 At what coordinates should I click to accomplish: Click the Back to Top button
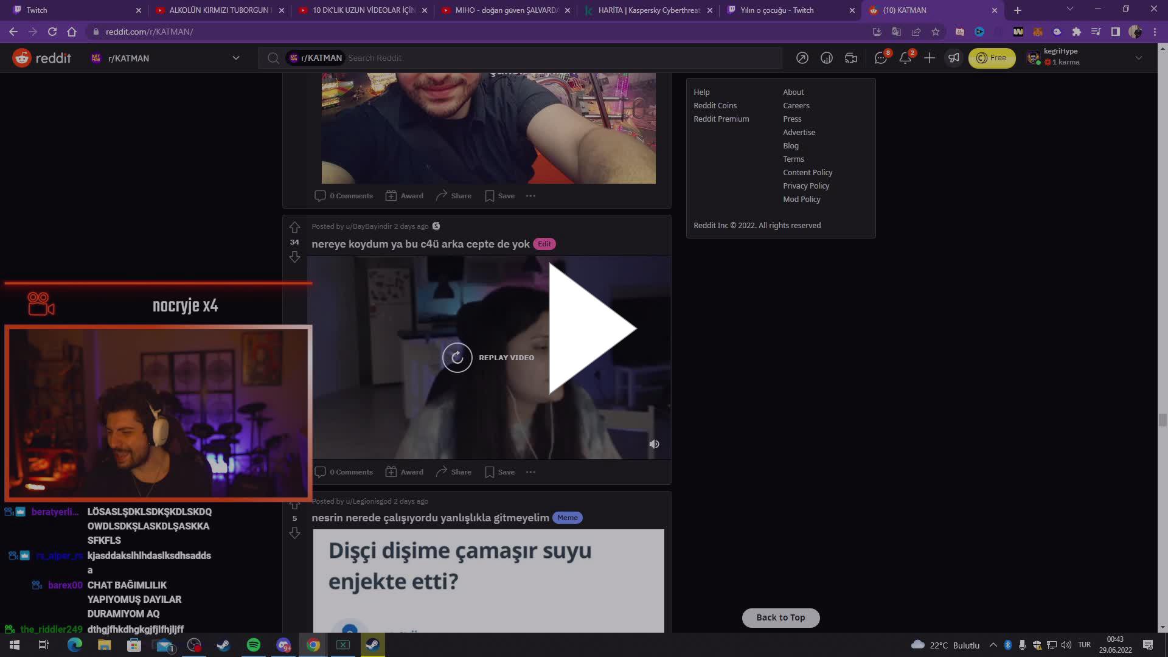pos(780,617)
